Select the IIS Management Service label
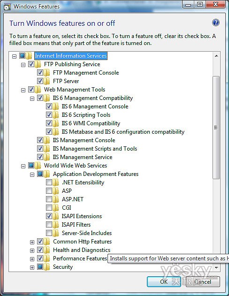The width and height of the screenshot is (229, 296). click(83, 157)
